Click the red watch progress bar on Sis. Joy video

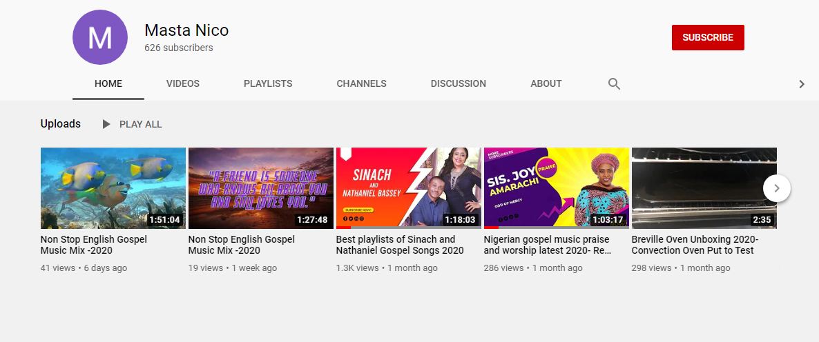pyautogui.click(x=492, y=228)
